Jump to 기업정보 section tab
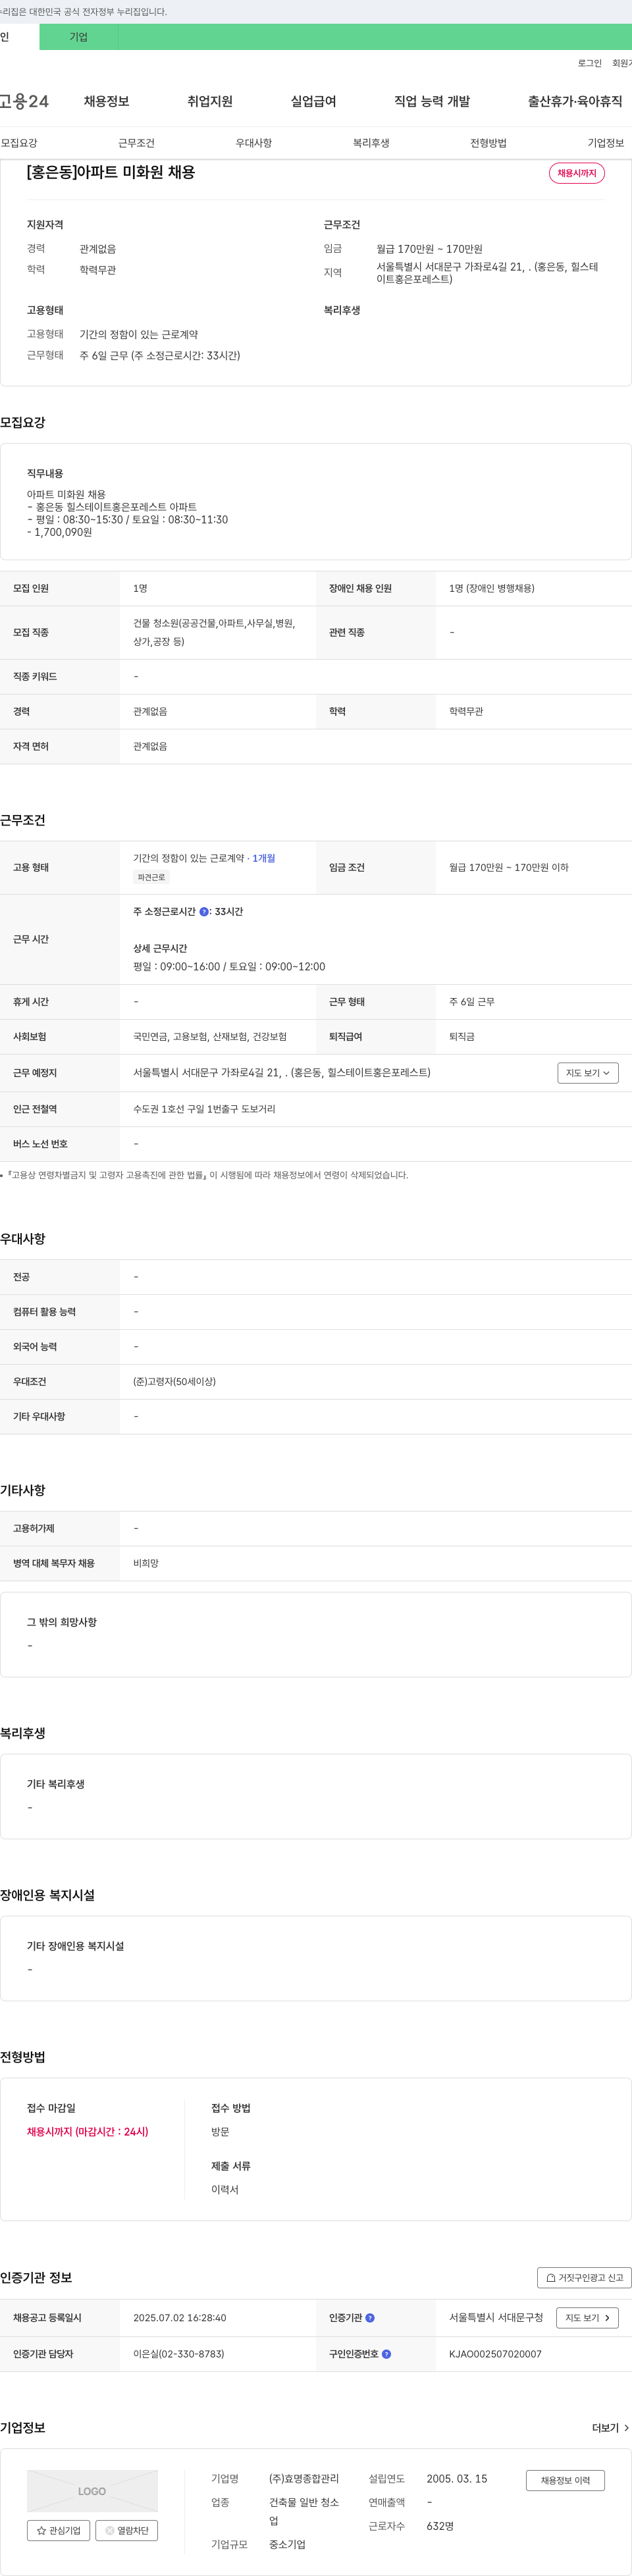 coord(606,143)
